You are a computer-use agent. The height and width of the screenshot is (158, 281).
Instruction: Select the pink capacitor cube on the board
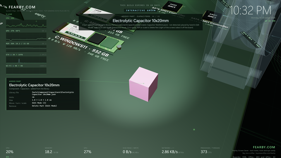[x=143, y=84]
